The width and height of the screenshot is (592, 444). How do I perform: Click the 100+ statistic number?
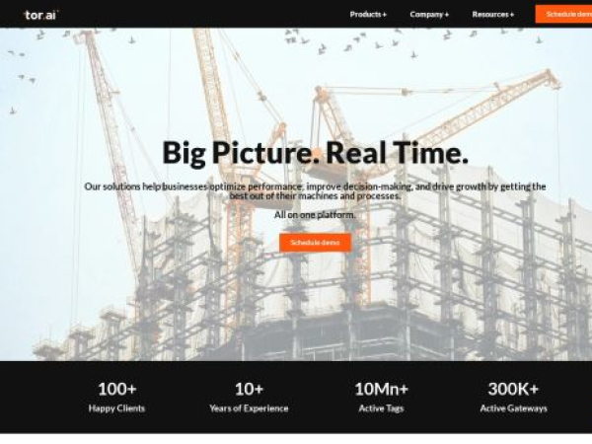117,389
